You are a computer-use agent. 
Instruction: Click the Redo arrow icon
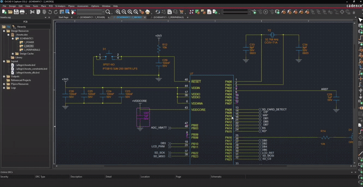click(x=55, y=12)
